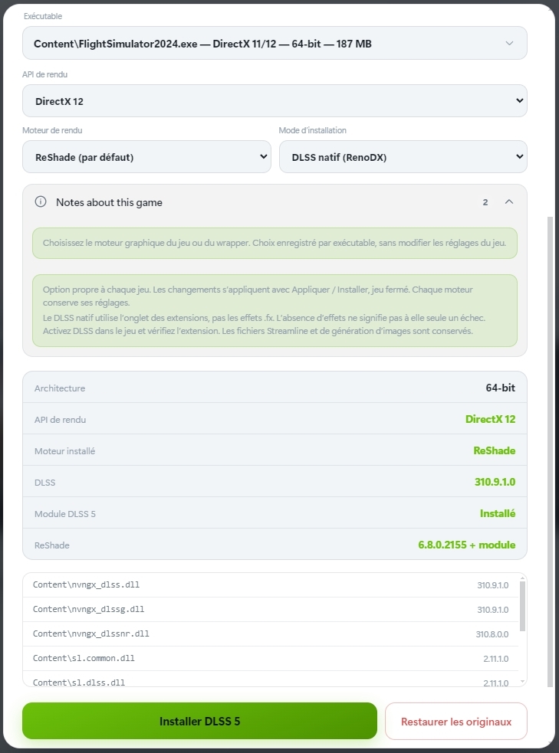
Task: Click the Mode d'installation label
Action: tap(312, 130)
